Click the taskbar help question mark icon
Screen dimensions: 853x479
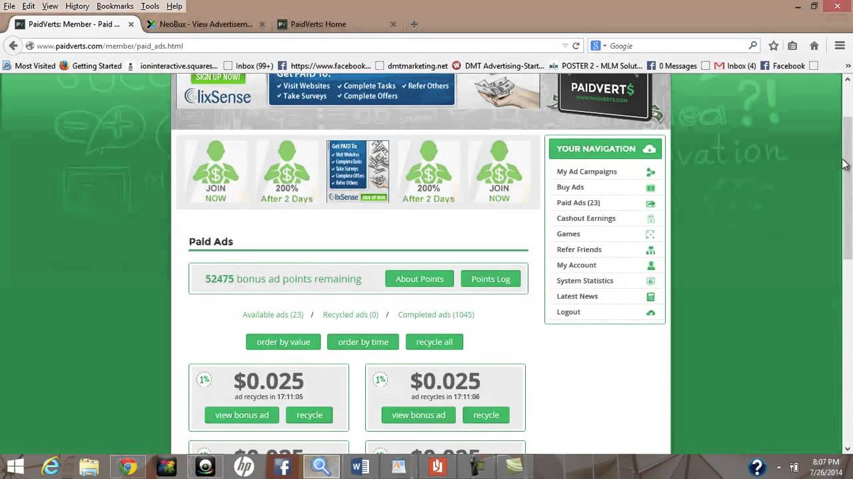(x=757, y=466)
